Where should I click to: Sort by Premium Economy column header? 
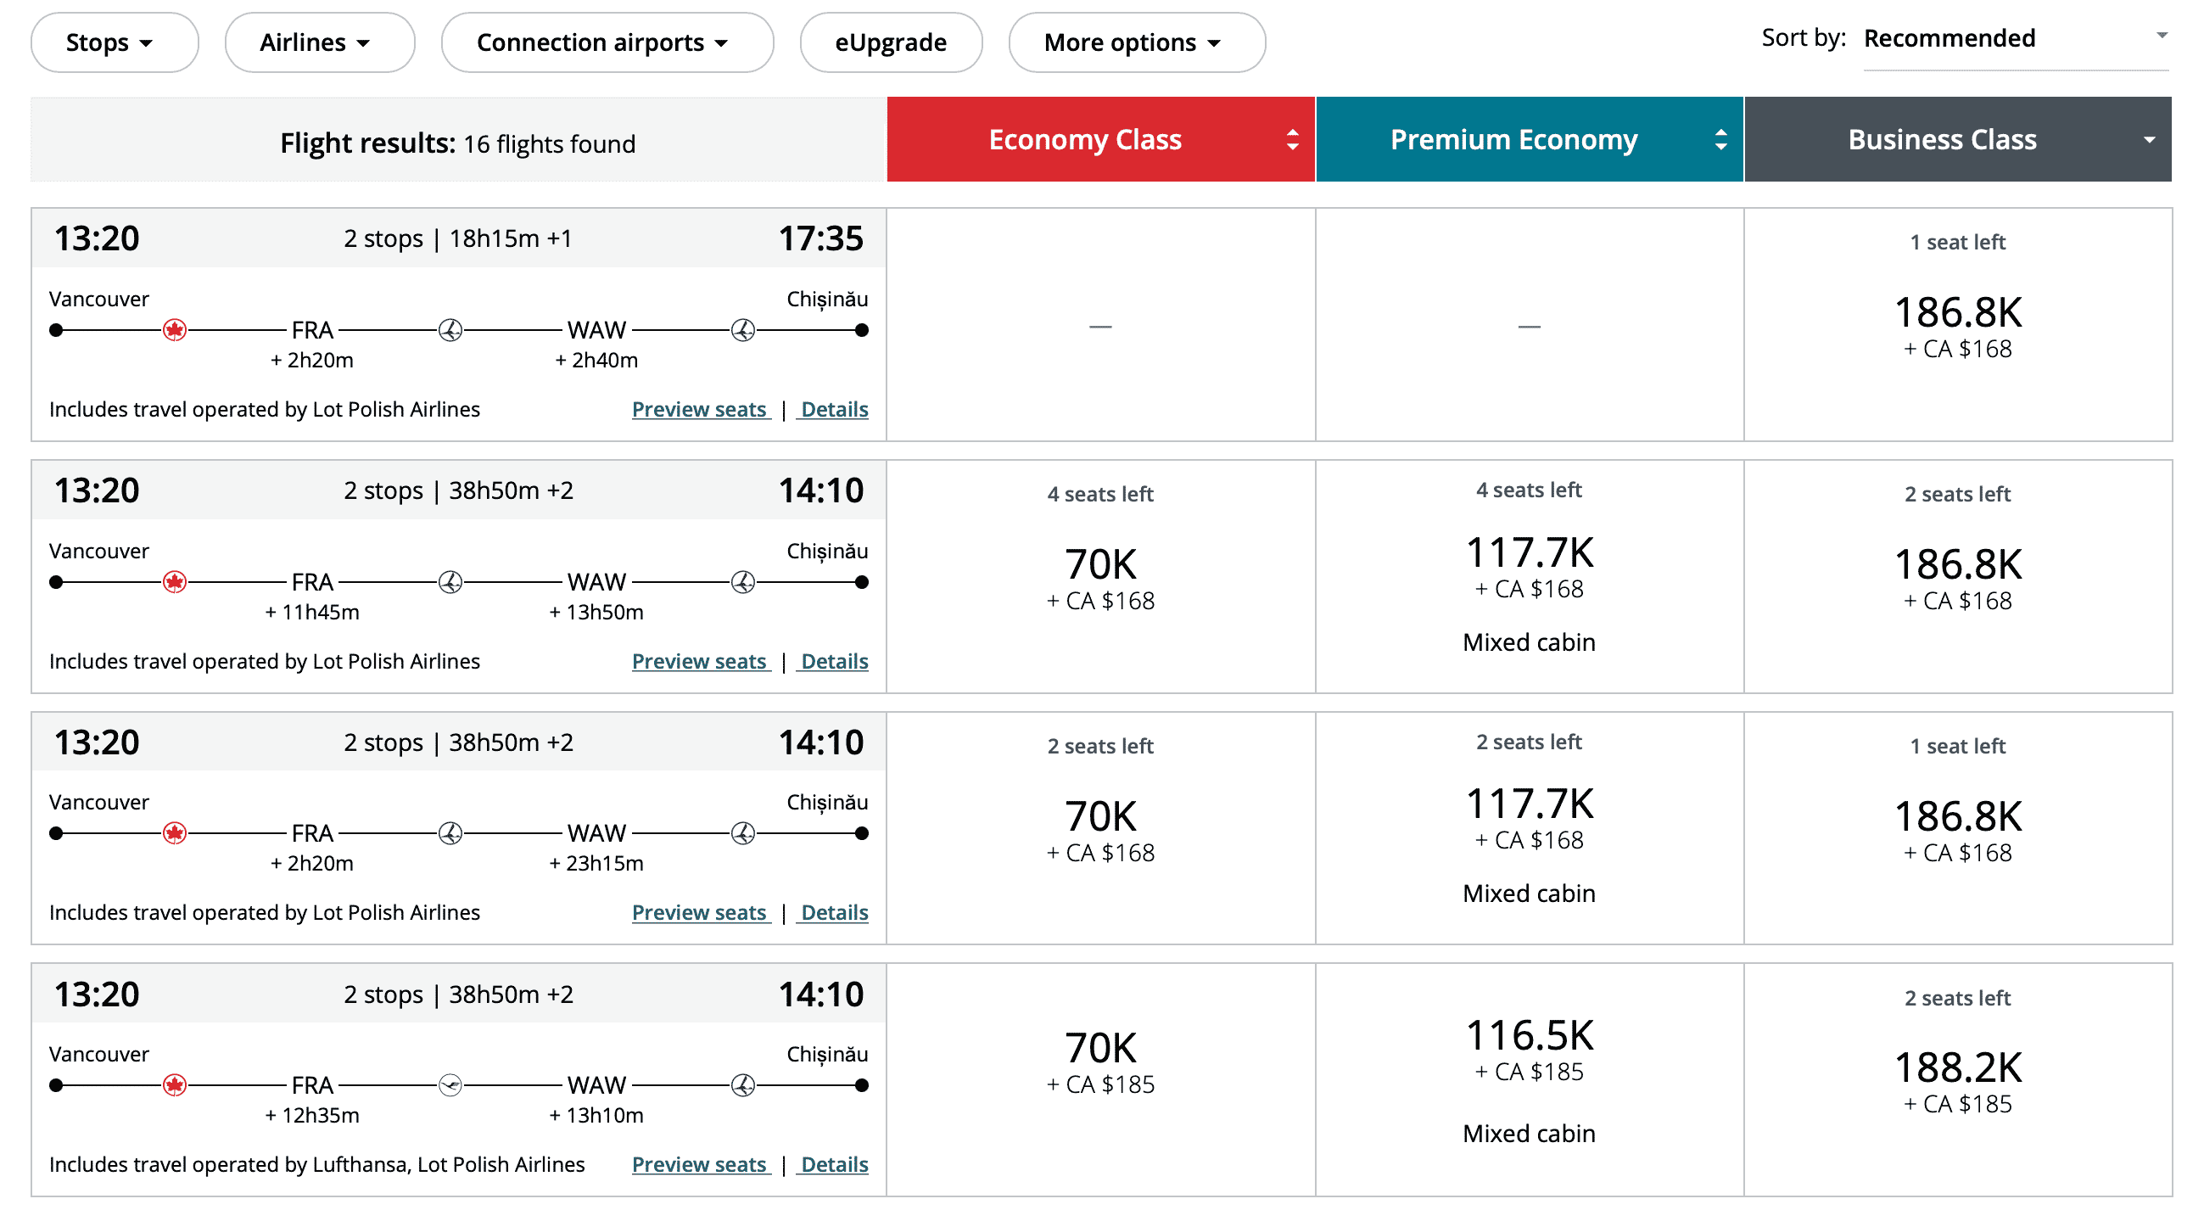(1528, 139)
